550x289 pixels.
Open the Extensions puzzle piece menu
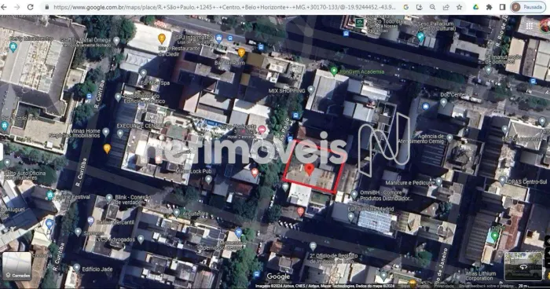click(x=489, y=7)
